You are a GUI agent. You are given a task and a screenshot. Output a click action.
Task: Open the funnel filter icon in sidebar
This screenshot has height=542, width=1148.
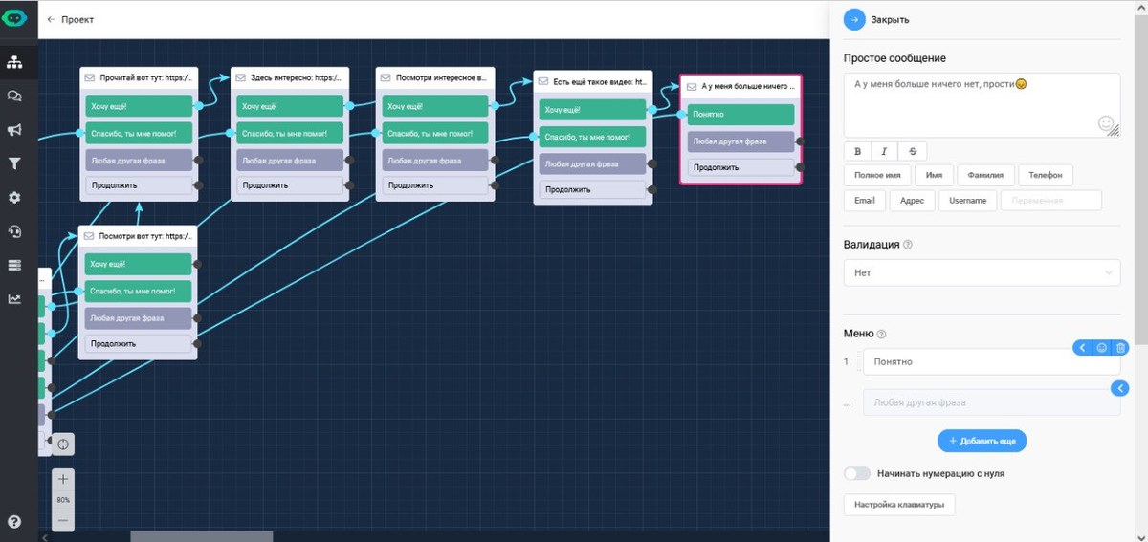click(14, 163)
